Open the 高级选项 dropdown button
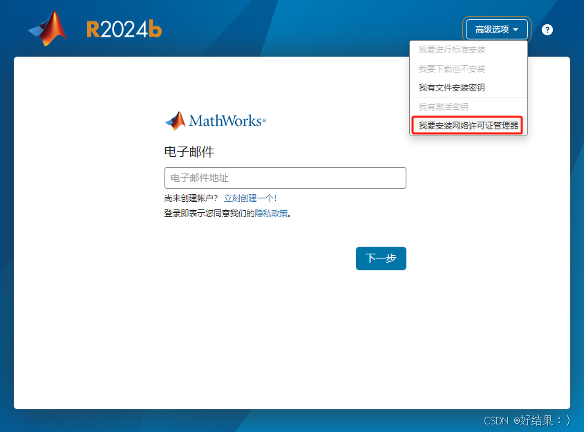The image size is (584, 432). (x=496, y=30)
